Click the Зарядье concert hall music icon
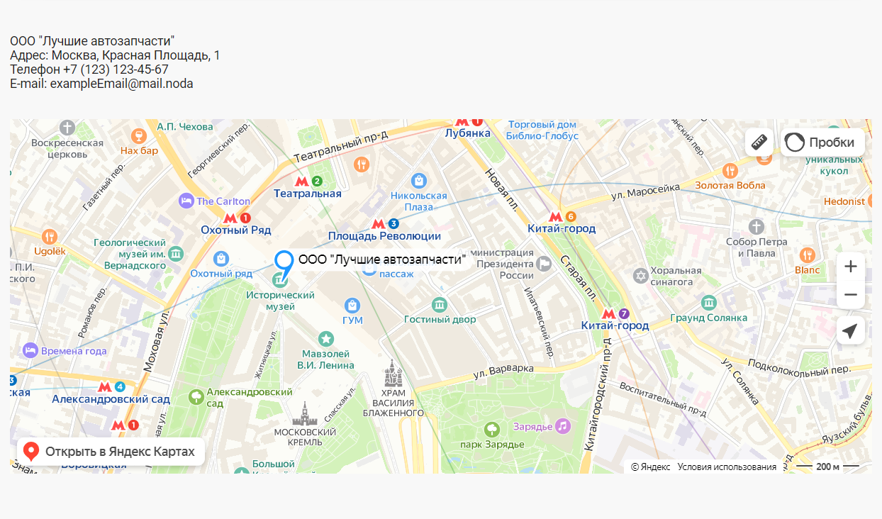Image resolution: width=882 pixels, height=519 pixels. pos(562,425)
